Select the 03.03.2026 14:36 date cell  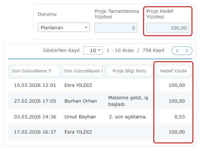[x=35, y=117]
